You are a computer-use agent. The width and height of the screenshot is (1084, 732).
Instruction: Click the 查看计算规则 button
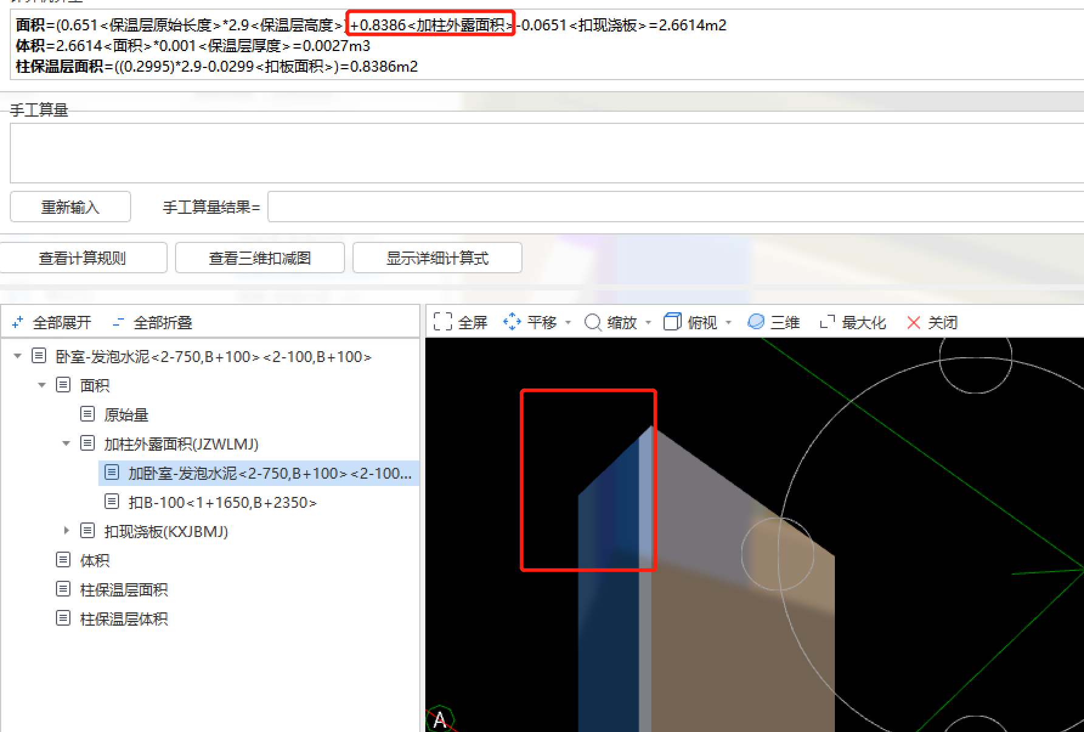[x=83, y=258]
